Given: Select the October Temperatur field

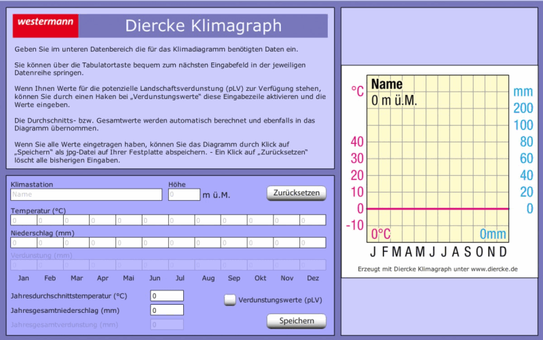Looking at the screenshot, I should (x=261, y=220).
